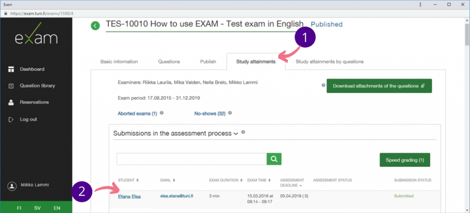Image resolution: width=470 pixels, height=213 pixels.
Task: Click the green back arrow icon
Action: pyautogui.click(x=95, y=26)
